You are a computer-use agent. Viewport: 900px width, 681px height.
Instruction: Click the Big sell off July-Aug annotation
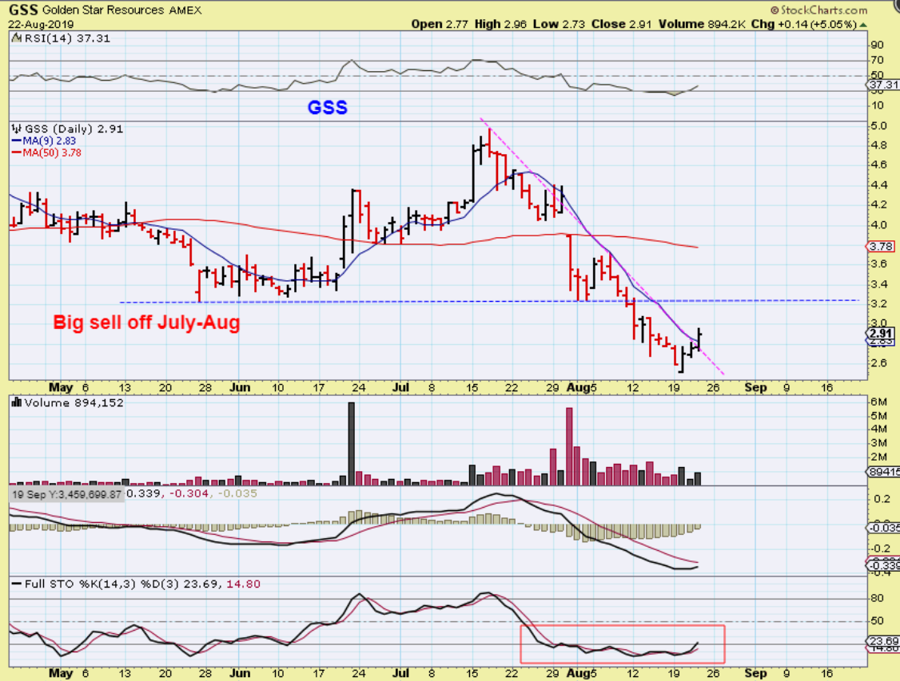(x=146, y=323)
